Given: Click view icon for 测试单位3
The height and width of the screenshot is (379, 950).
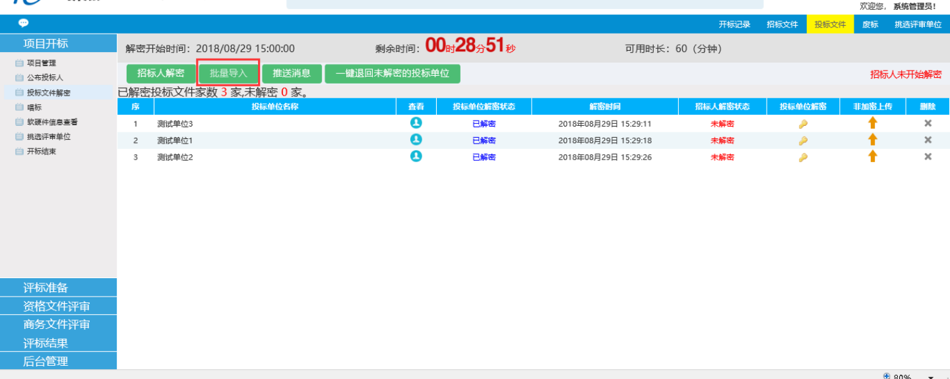Looking at the screenshot, I should pos(416,123).
